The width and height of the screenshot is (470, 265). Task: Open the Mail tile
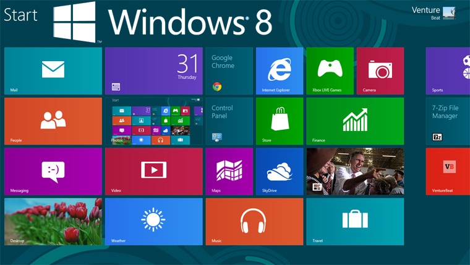(53, 71)
